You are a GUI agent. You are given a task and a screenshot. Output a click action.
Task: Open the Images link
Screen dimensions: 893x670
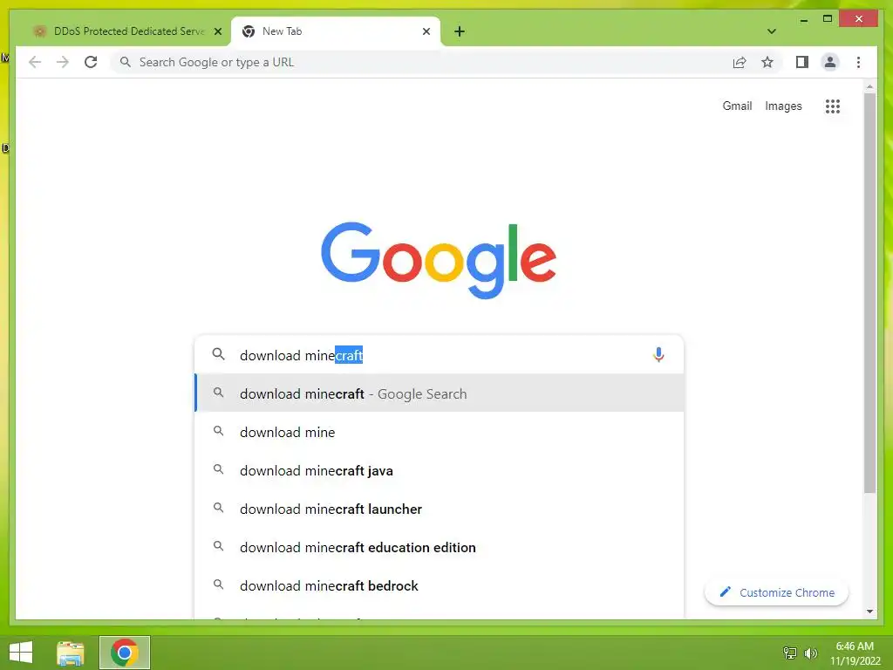[x=783, y=106]
